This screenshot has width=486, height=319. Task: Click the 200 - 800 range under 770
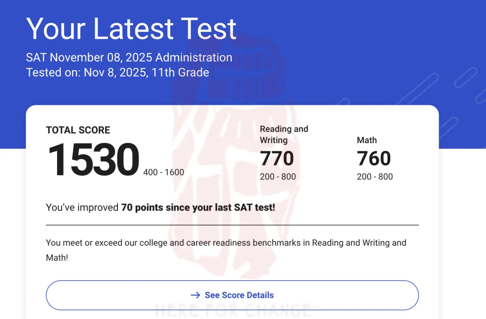(x=278, y=177)
